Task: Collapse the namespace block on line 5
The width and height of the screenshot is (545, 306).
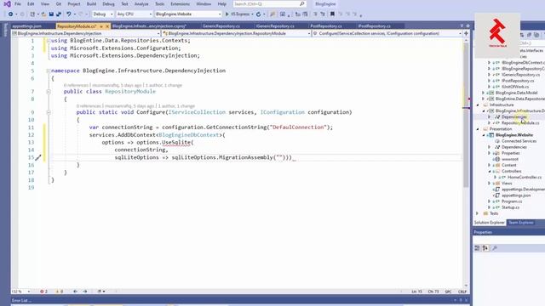Action: (x=49, y=71)
